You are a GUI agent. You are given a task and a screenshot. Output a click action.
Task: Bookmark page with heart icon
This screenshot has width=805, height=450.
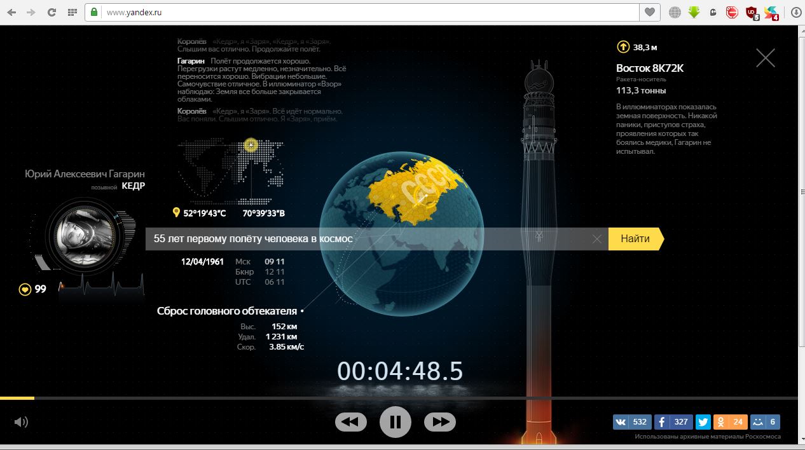click(x=650, y=12)
